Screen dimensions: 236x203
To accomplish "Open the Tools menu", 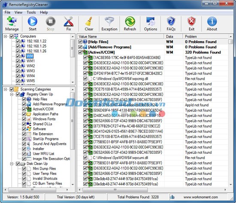I will pyautogui.click(x=31, y=12).
